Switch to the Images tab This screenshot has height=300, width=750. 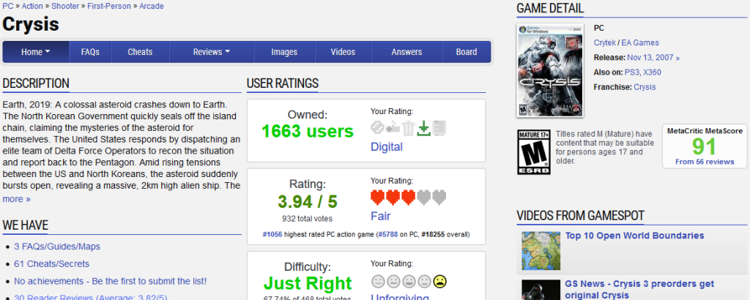coord(284,52)
